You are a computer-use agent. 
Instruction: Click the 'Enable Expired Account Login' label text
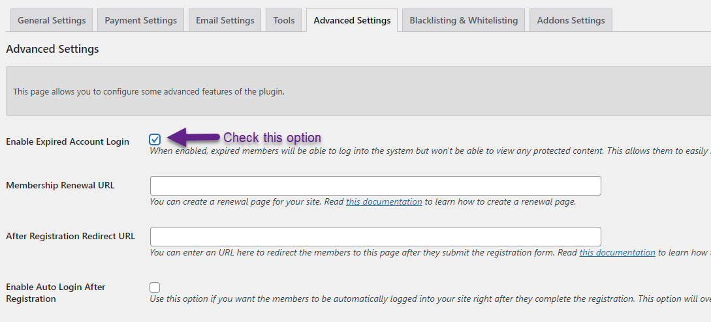(x=68, y=141)
